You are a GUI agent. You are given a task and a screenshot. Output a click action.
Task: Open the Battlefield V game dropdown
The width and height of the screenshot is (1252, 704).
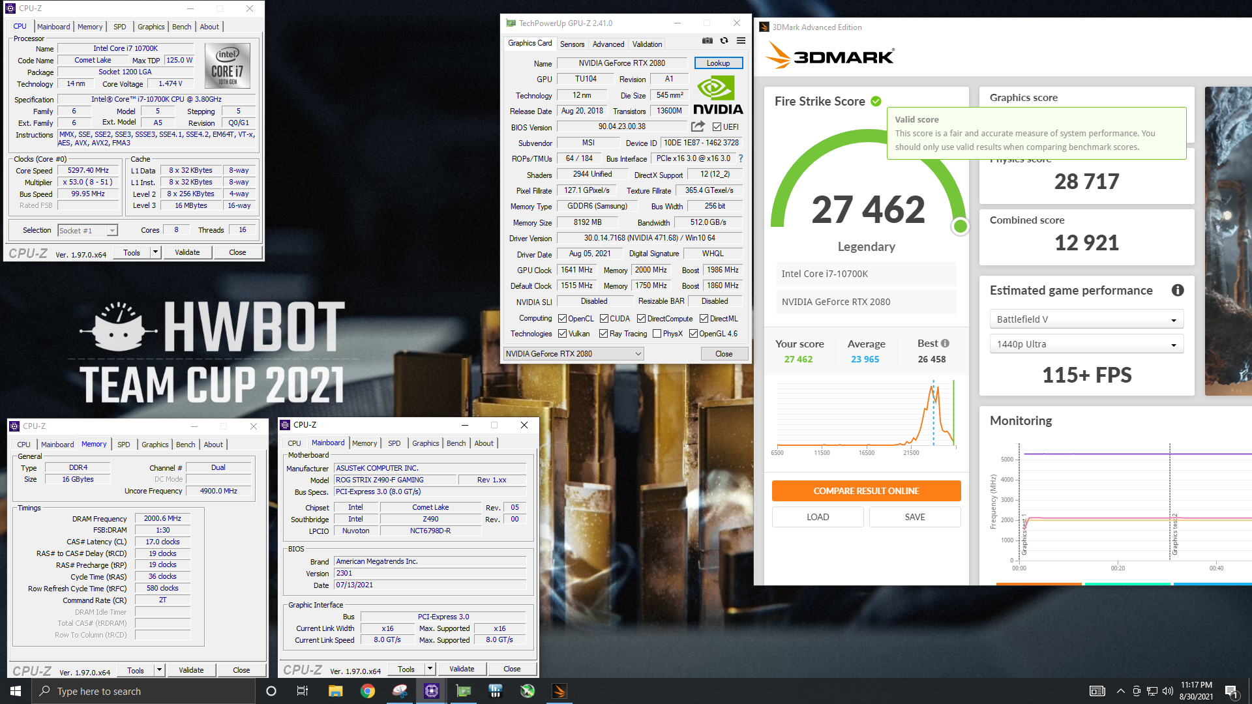pos(1086,319)
